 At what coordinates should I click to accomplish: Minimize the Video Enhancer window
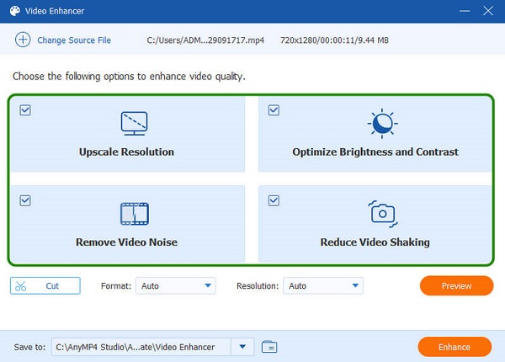tap(465, 11)
